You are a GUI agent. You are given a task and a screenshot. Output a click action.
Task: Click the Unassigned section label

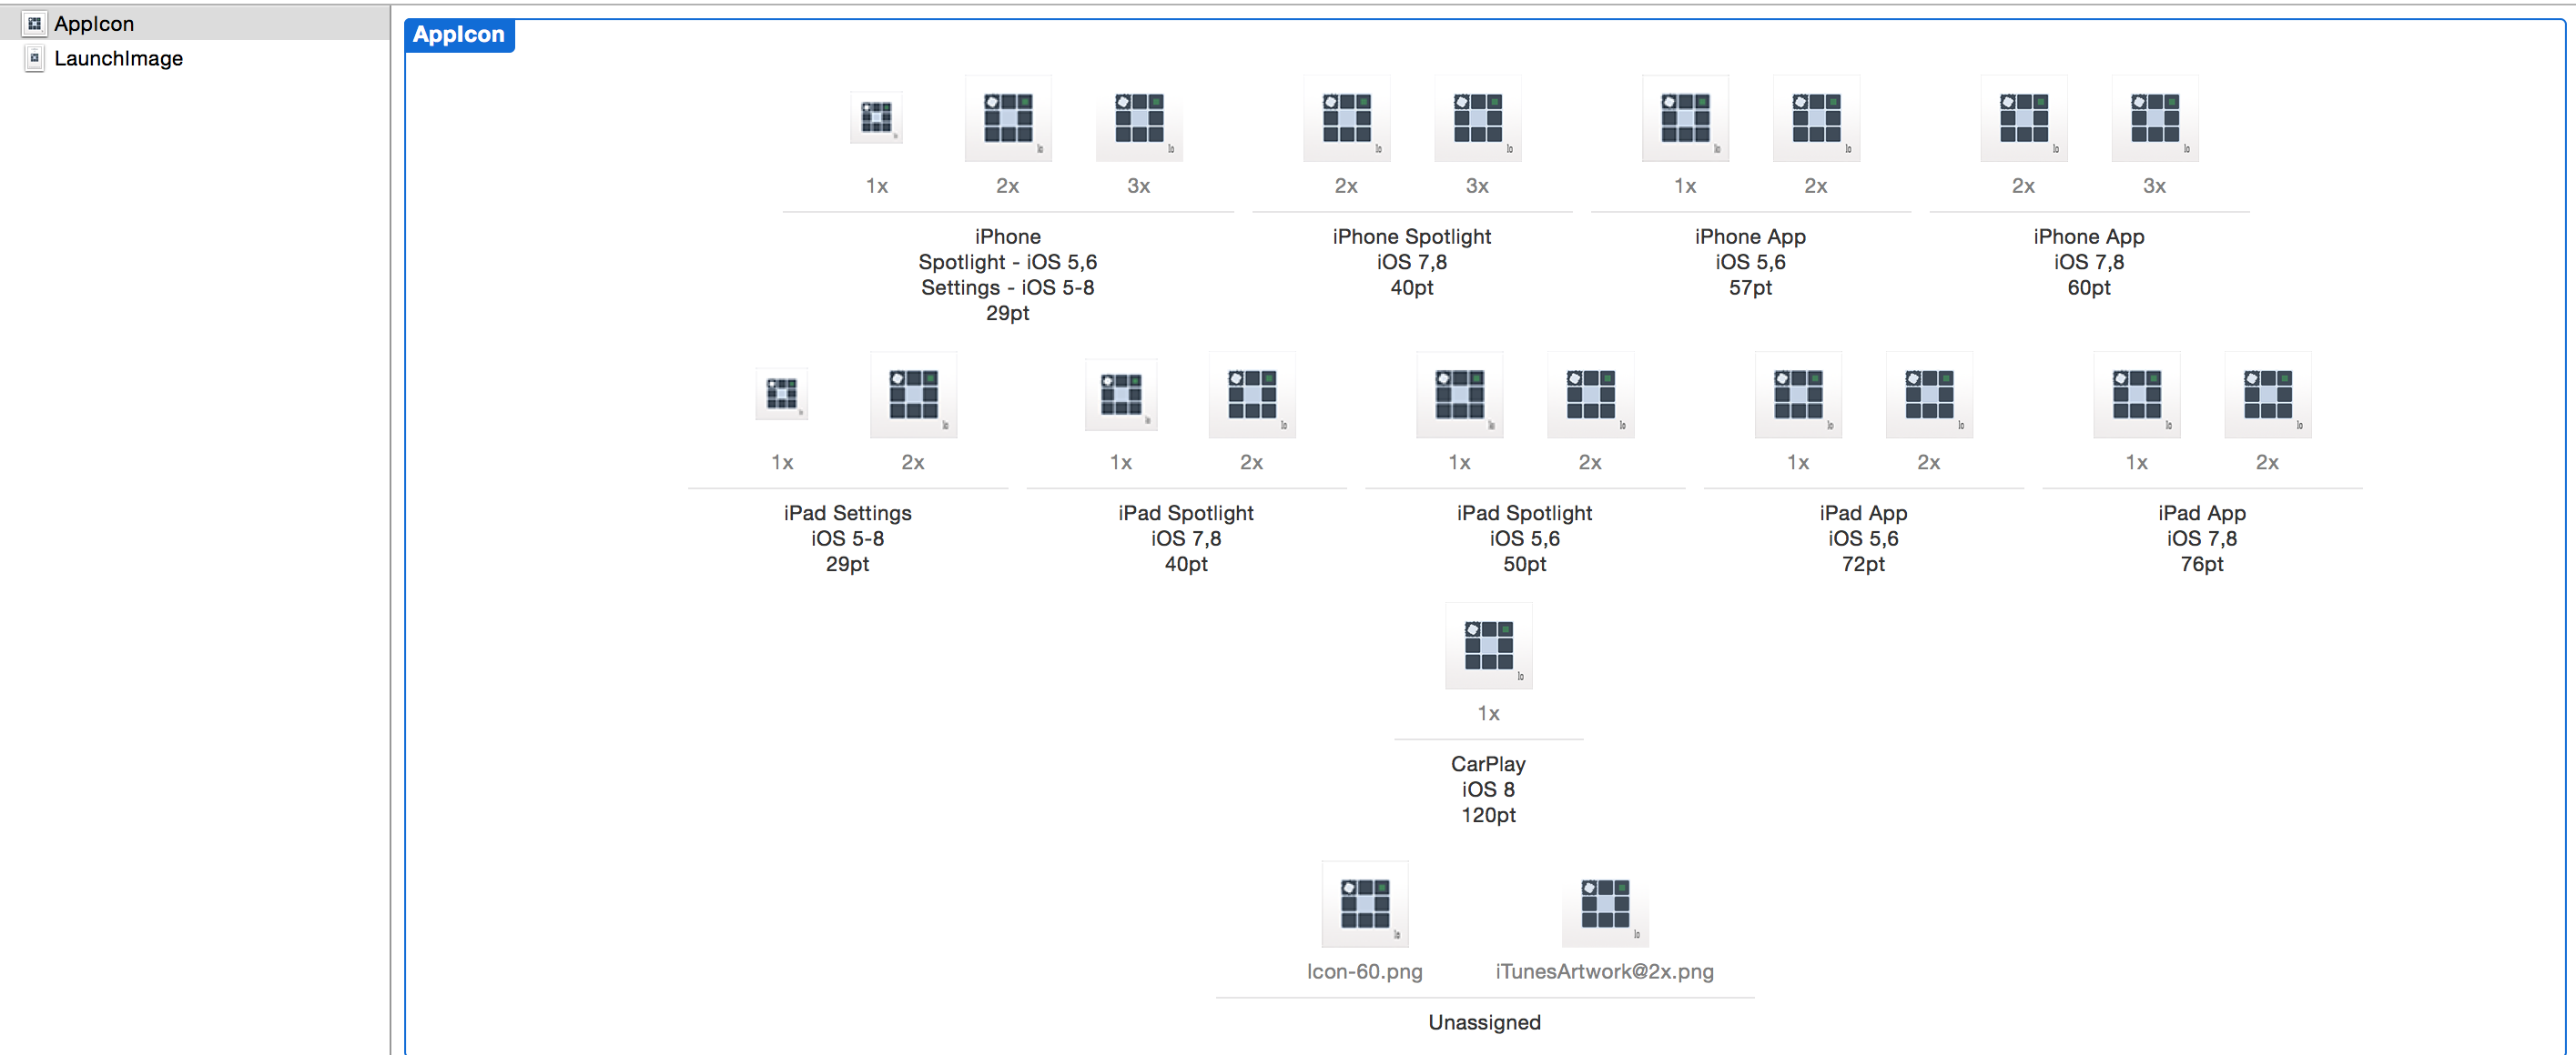coord(1485,1022)
